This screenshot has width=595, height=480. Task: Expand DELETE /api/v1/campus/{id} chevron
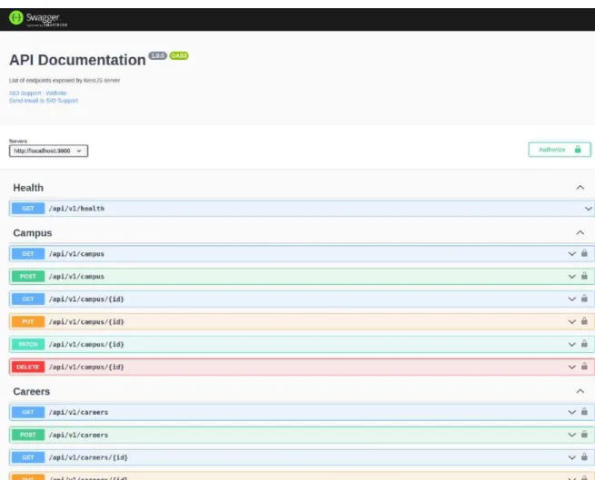pyautogui.click(x=572, y=367)
